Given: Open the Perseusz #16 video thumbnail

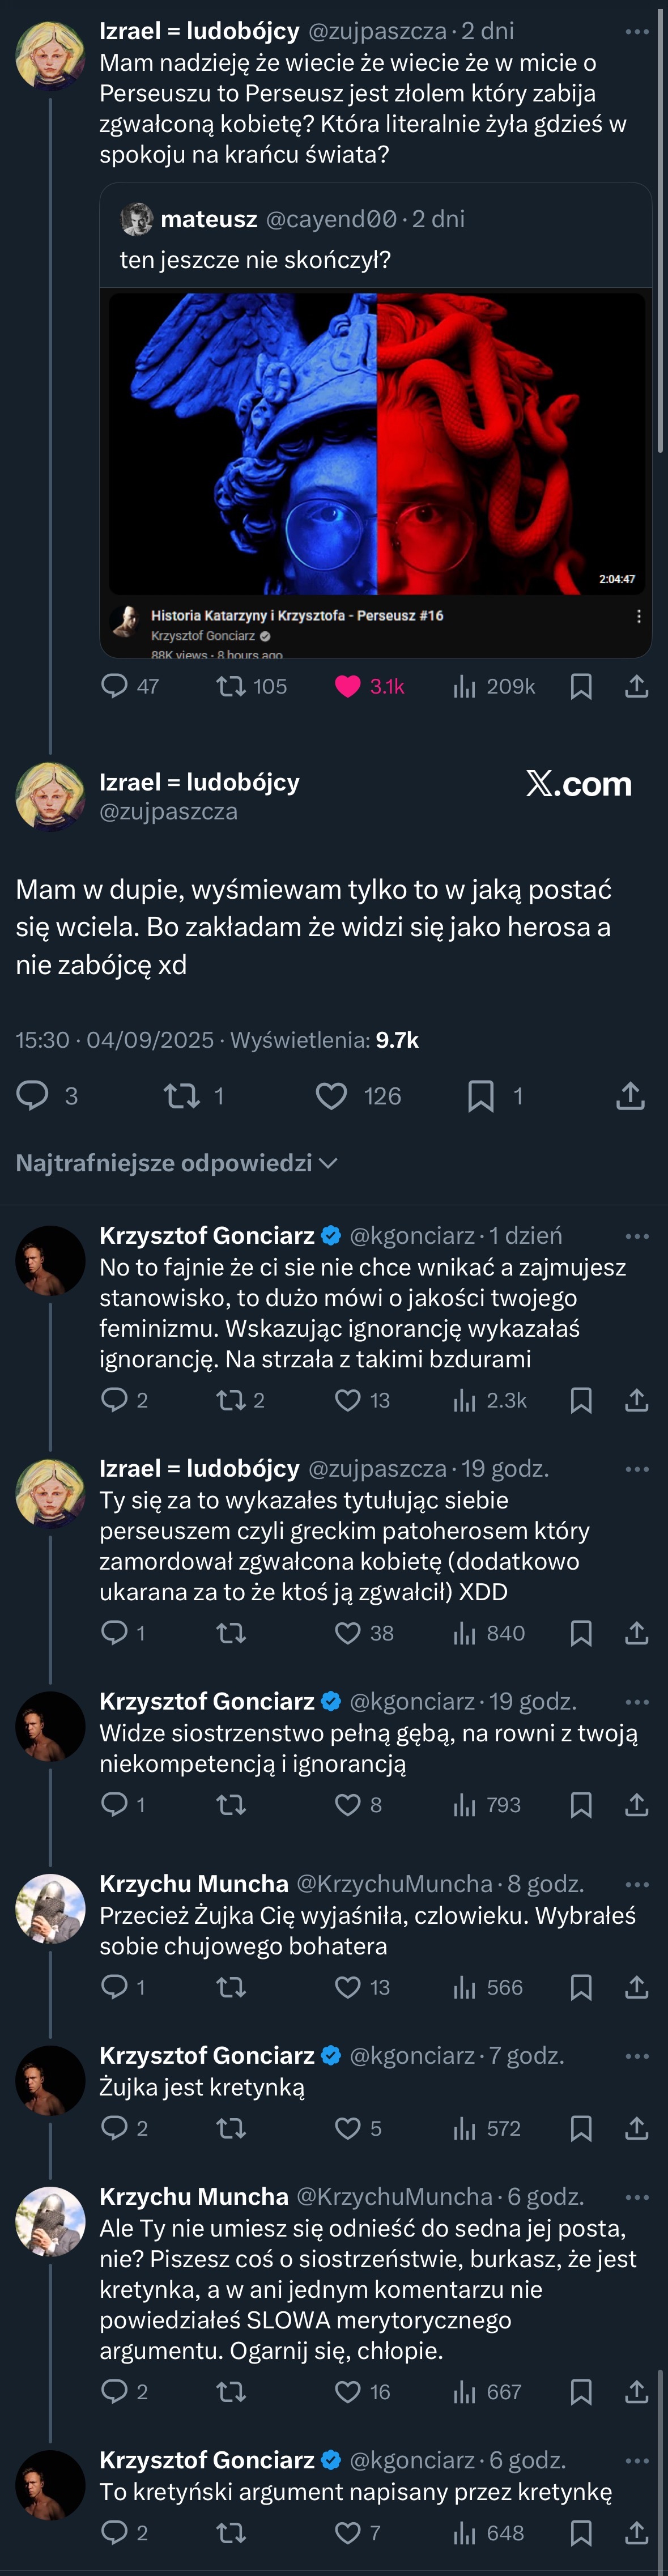Looking at the screenshot, I should pyautogui.click(x=376, y=443).
